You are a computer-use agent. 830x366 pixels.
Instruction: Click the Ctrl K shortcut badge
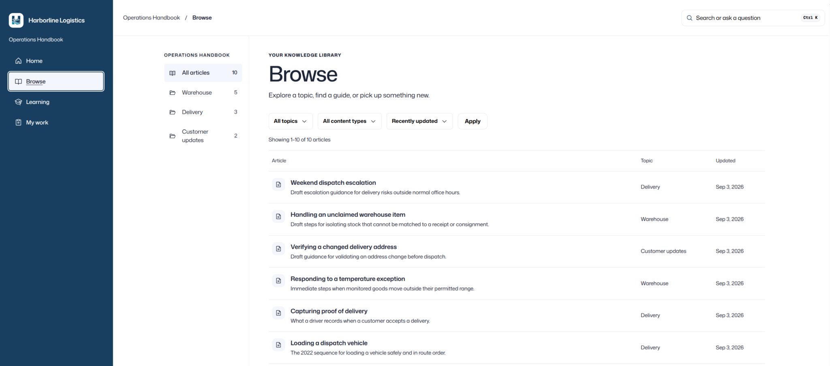click(810, 18)
